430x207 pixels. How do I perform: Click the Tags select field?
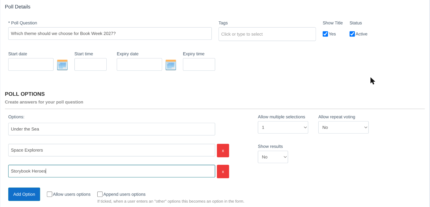pos(267,34)
